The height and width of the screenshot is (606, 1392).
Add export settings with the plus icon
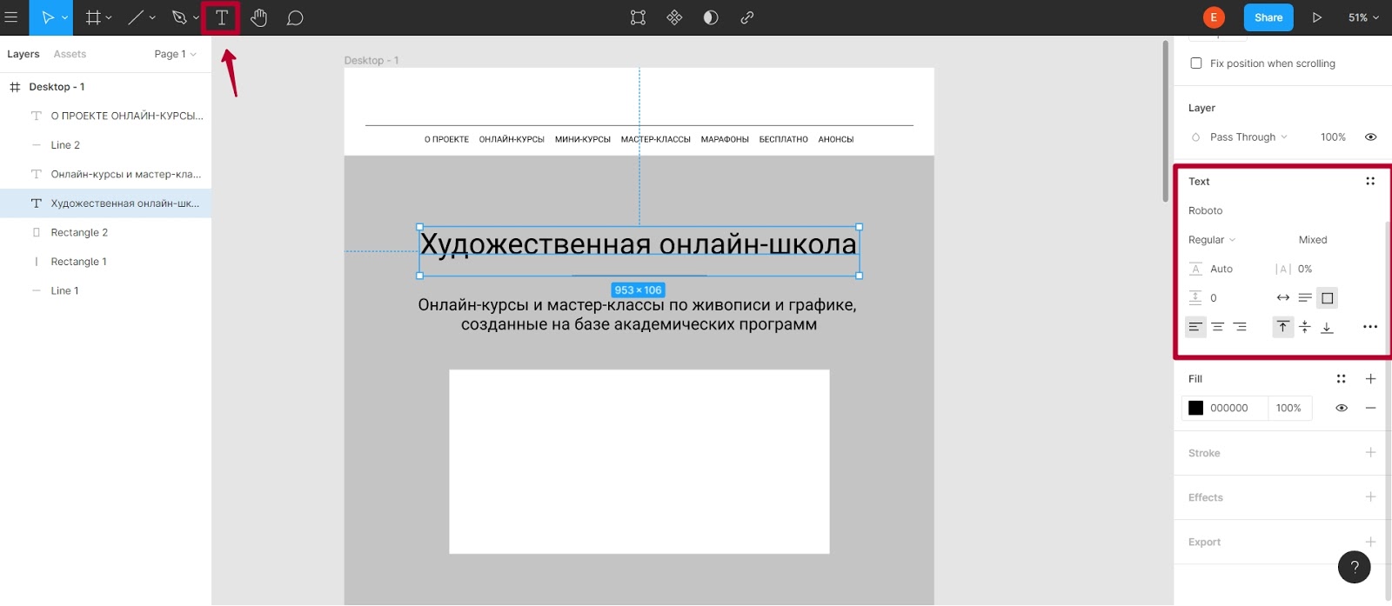point(1370,541)
